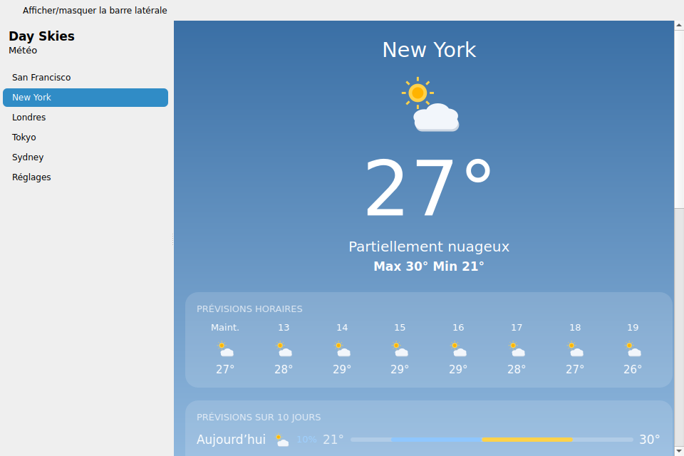Click the Max 30° Min 21° text

pos(429,266)
